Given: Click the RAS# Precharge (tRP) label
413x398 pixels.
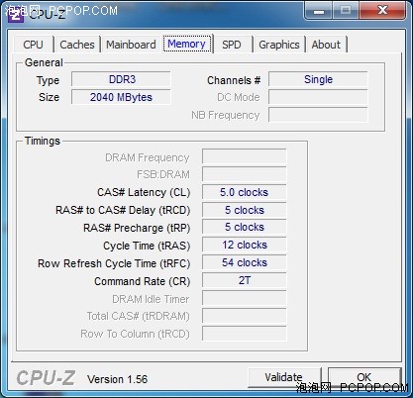Looking at the screenshot, I should [x=137, y=228].
